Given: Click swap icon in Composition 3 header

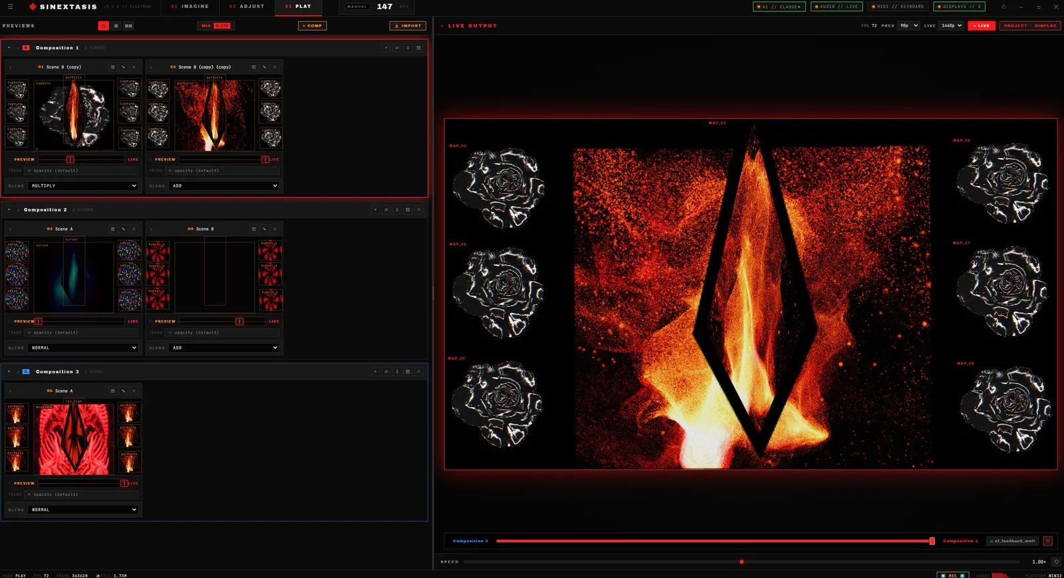Looking at the screenshot, I should pos(386,372).
